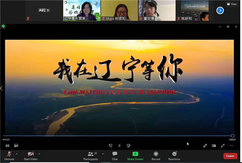
Task: Open video options arrow beside Start Video
Action: tap(39, 154)
